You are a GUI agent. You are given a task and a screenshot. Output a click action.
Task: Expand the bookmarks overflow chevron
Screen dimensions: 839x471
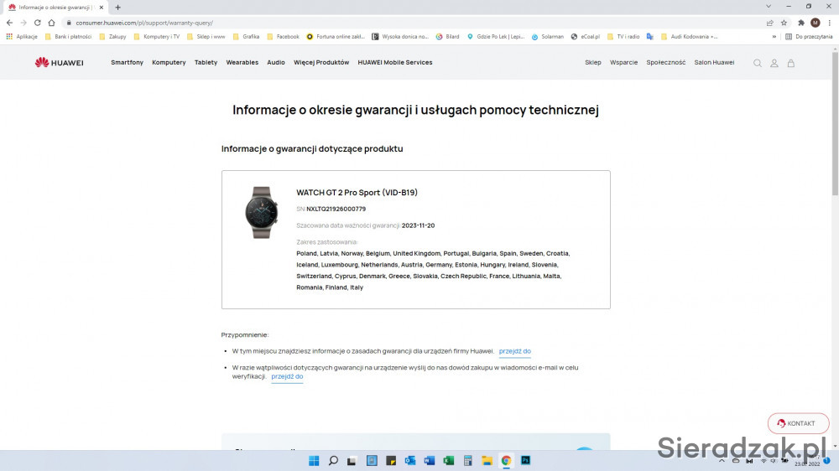(774, 37)
